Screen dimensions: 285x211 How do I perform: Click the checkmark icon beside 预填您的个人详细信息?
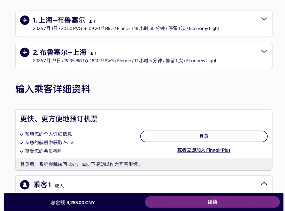22,134
